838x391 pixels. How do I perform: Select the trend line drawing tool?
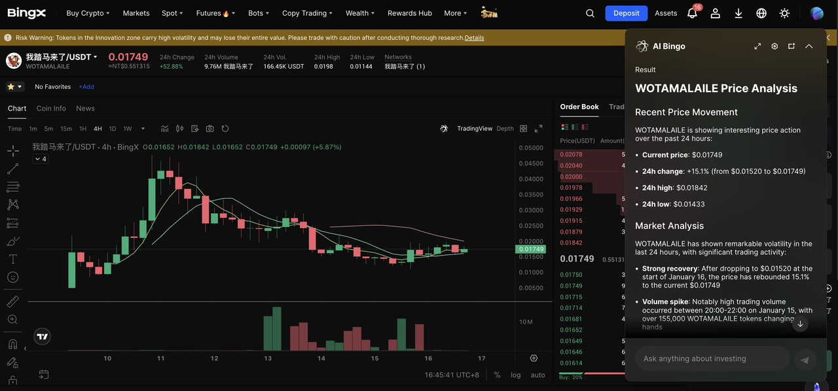click(13, 169)
